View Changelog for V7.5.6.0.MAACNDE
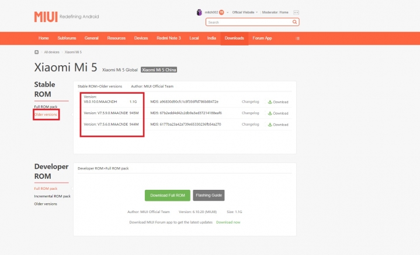 click(250, 124)
